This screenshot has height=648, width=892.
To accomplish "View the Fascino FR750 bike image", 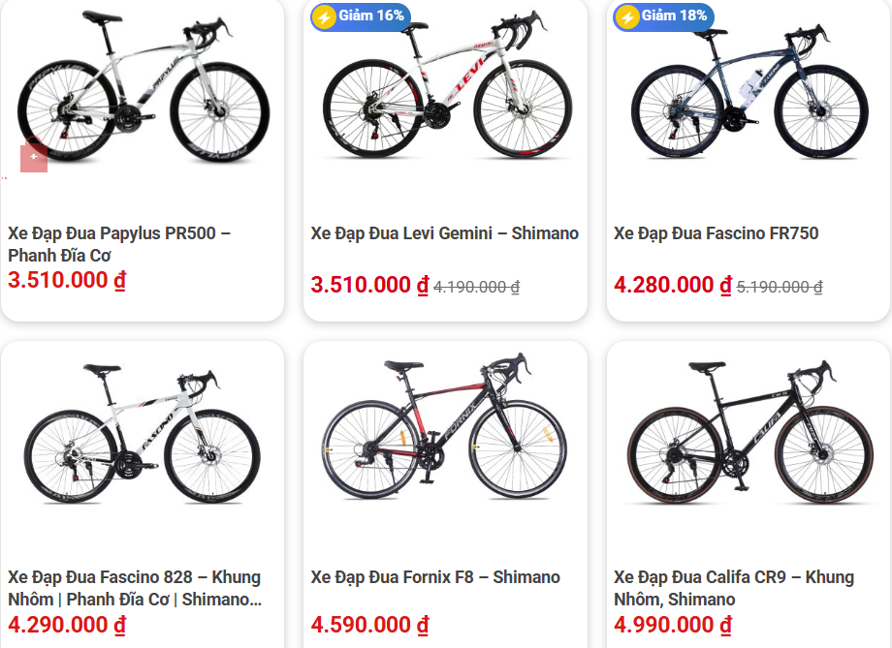I will [748, 92].
